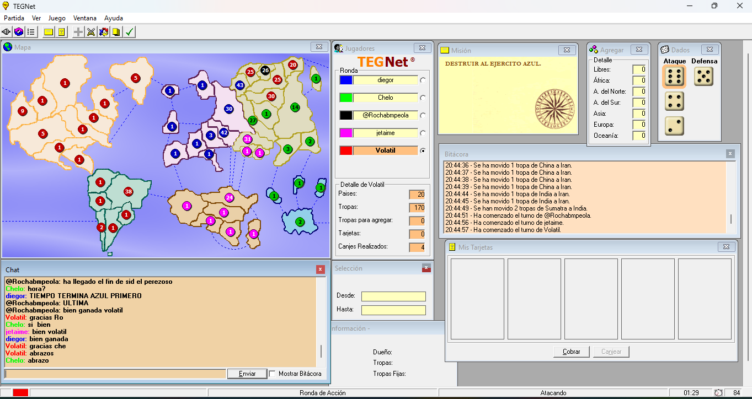The width and height of the screenshot is (752, 399).
Task: Click the Cobrar button under Mis Tarjetas
Action: [x=571, y=352]
